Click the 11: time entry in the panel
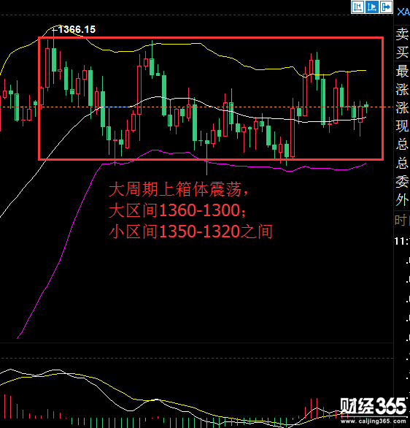410x428 pixels. [x=402, y=241]
